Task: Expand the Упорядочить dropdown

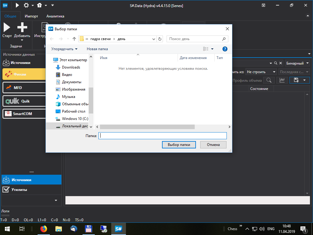Action: tap(64, 49)
